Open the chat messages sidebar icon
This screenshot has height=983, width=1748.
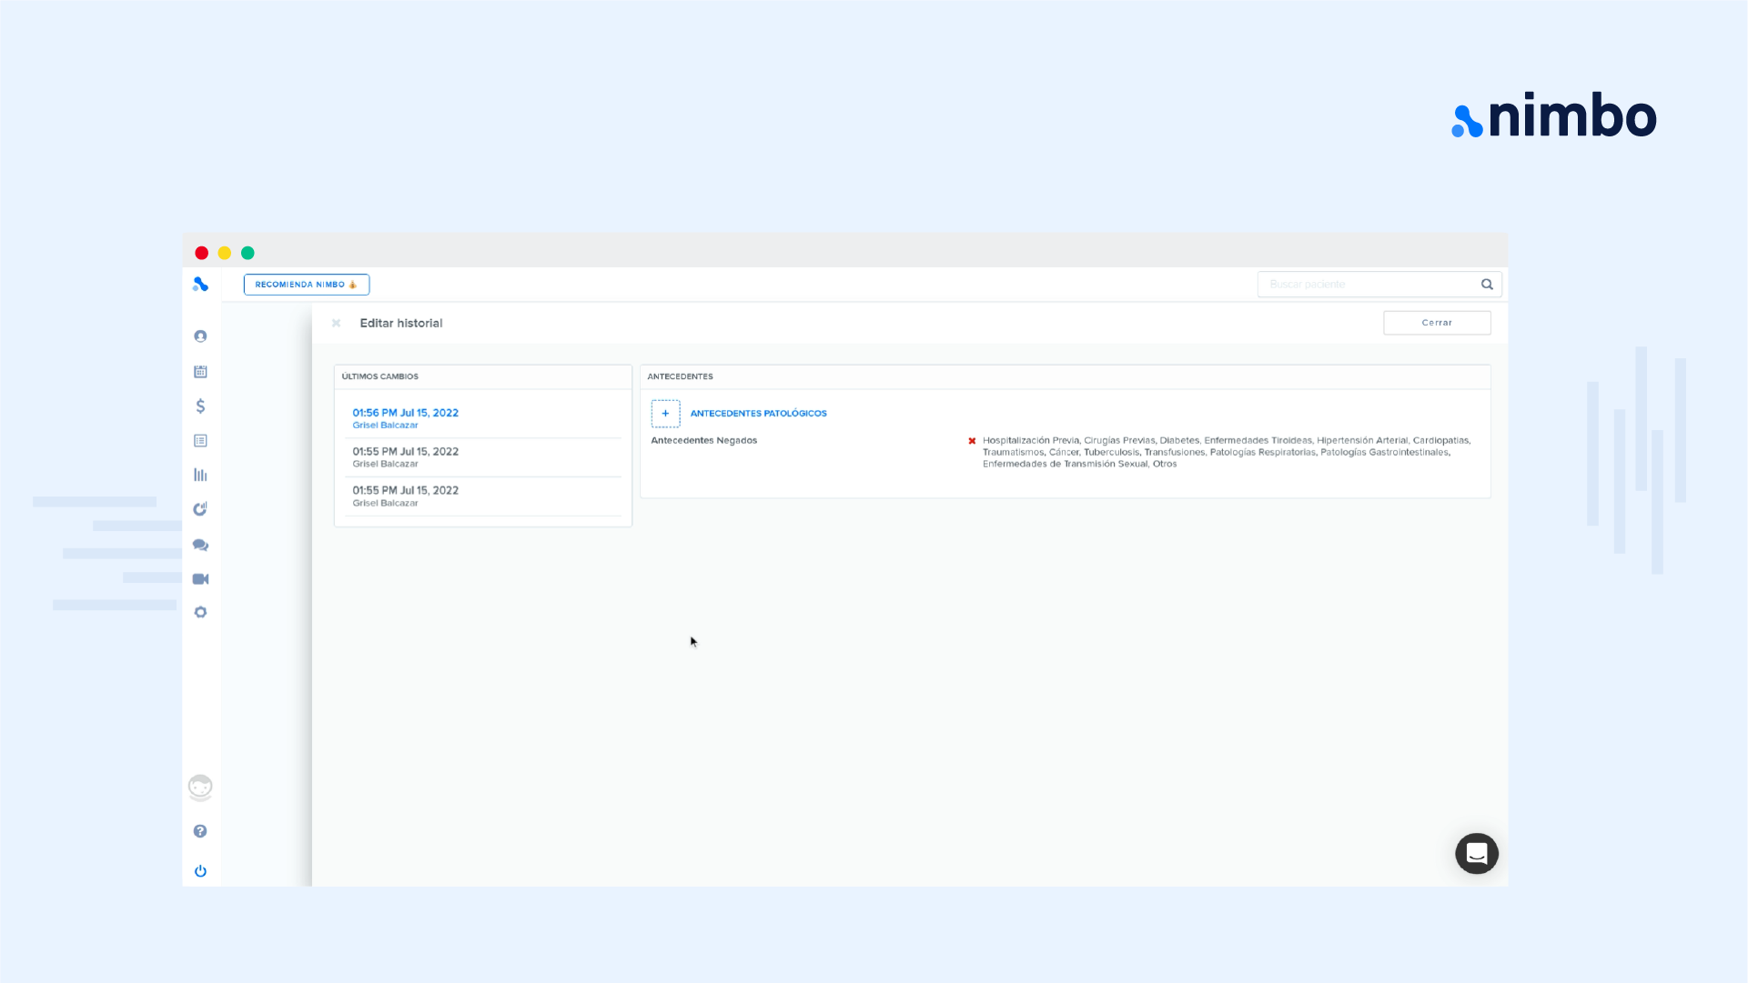click(x=200, y=545)
